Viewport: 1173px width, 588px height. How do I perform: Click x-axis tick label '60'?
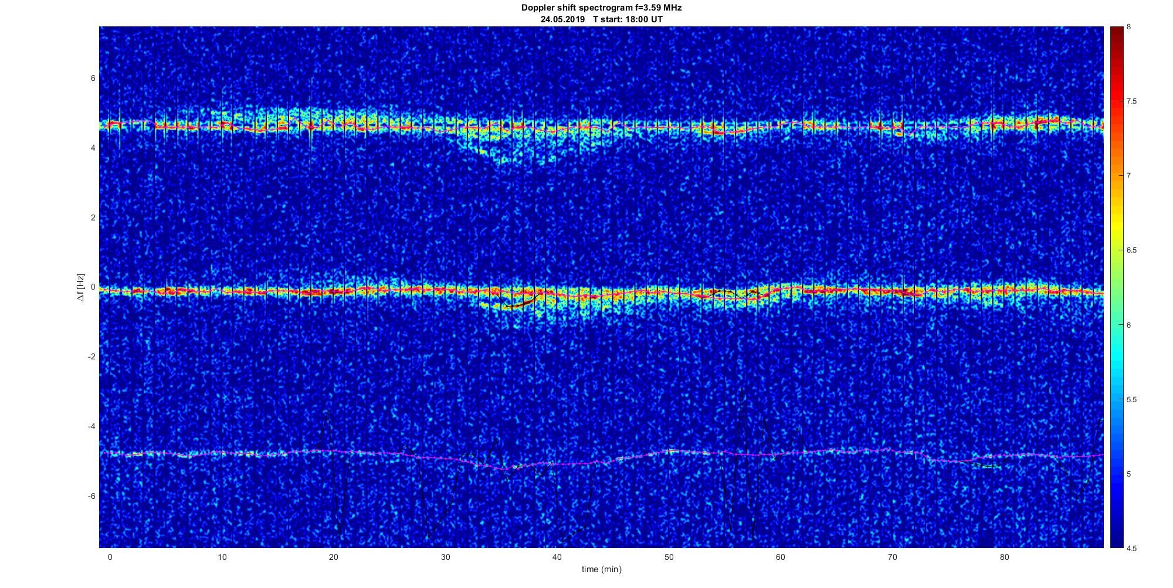coord(781,557)
